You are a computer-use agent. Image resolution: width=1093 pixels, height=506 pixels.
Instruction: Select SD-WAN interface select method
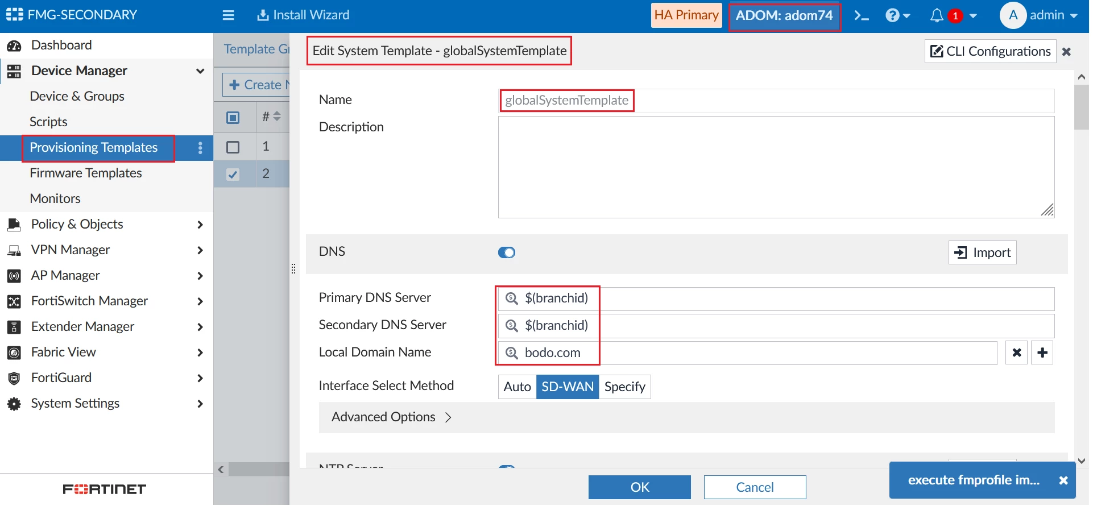(x=568, y=387)
